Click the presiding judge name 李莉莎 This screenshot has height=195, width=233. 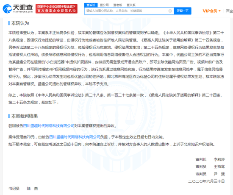pyautogui.click(x=219, y=159)
